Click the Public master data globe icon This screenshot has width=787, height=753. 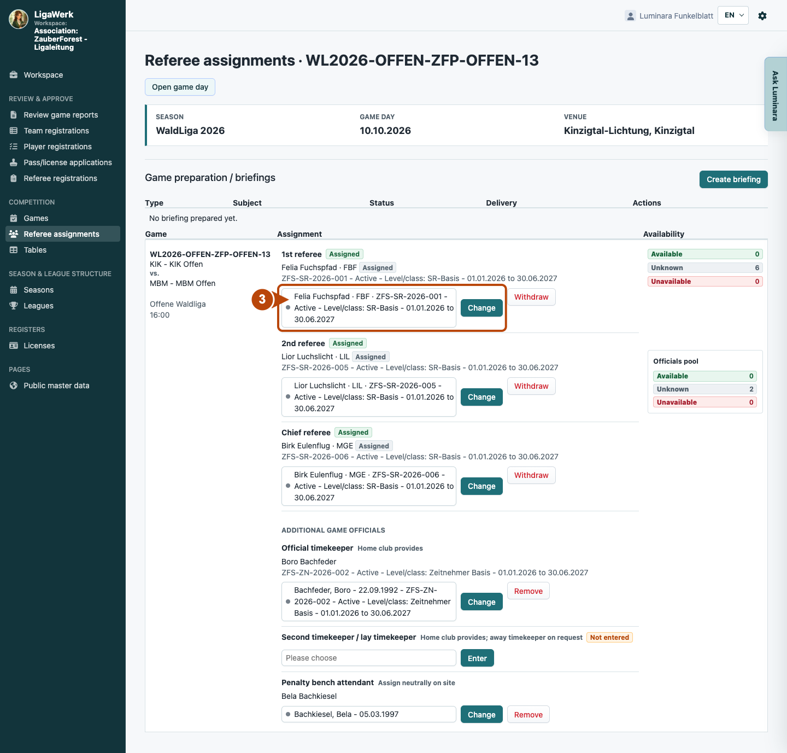[14, 386]
